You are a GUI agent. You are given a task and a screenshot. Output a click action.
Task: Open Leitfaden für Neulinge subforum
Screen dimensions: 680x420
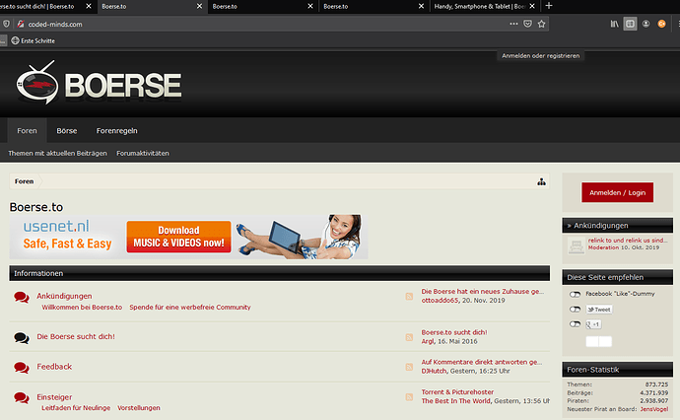tap(76, 408)
